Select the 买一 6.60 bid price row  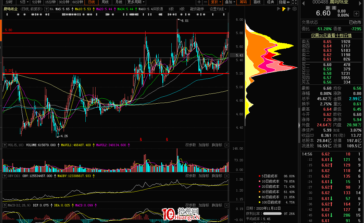[x=331, y=65]
